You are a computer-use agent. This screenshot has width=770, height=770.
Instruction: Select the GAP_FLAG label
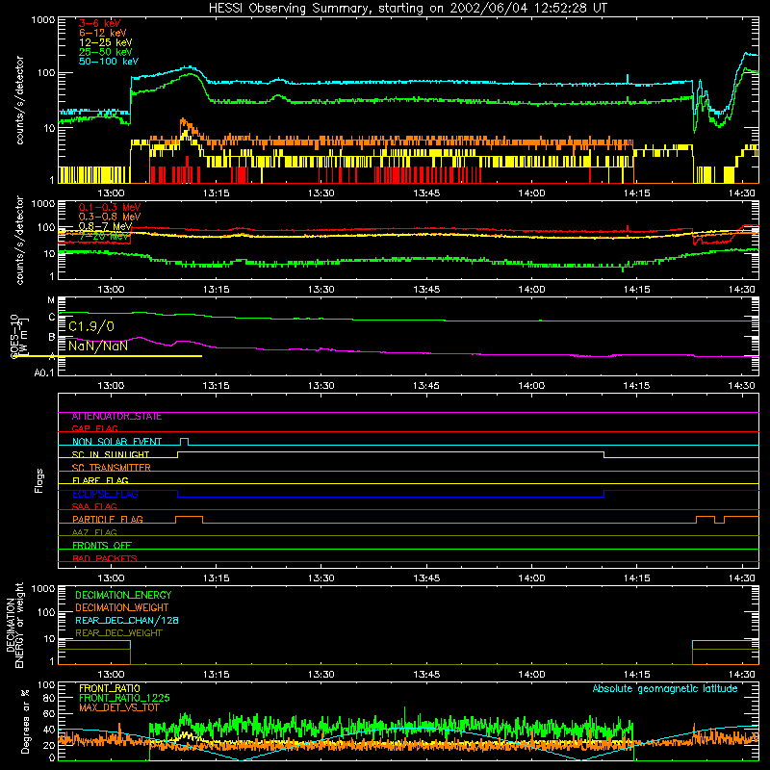point(94,428)
